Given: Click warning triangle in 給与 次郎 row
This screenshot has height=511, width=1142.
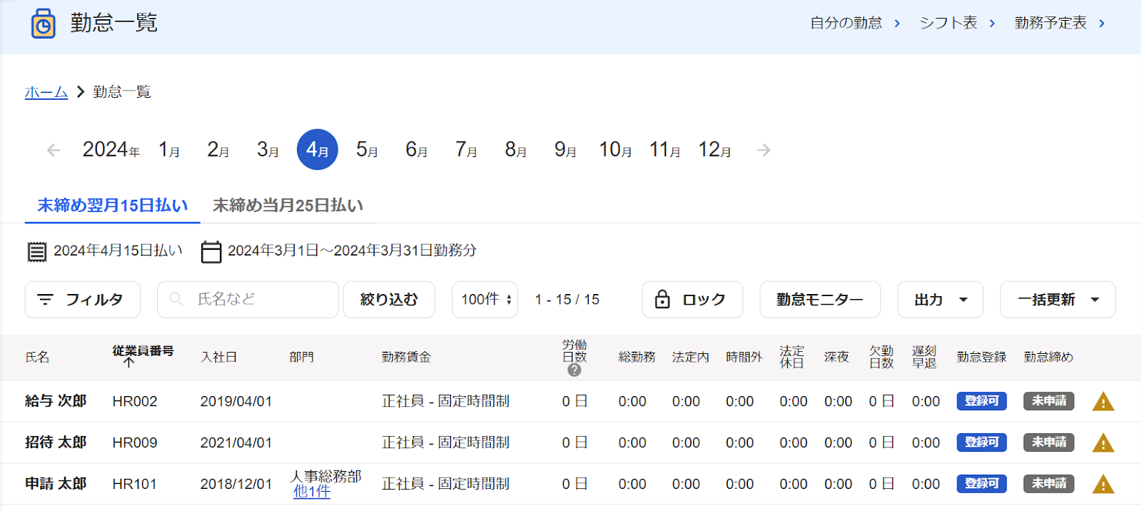Looking at the screenshot, I should click(1103, 402).
